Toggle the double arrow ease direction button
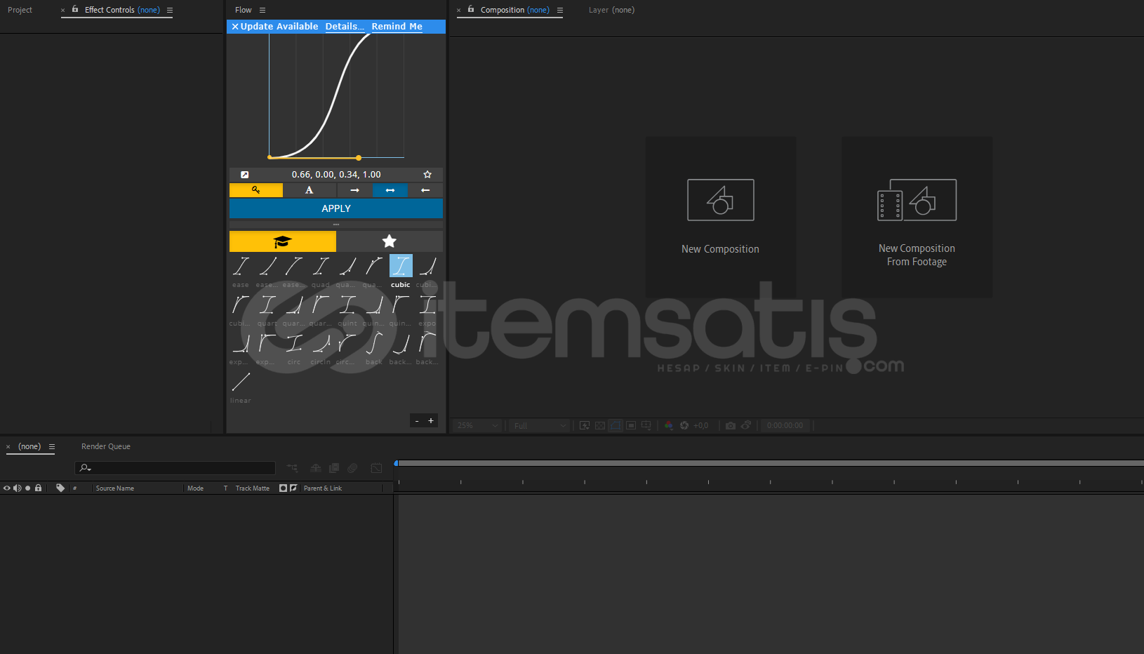 (390, 190)
